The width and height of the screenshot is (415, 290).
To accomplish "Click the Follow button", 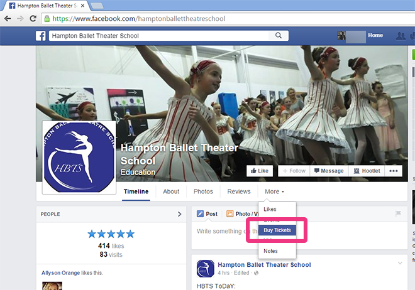I will click(x=294, y=171).
